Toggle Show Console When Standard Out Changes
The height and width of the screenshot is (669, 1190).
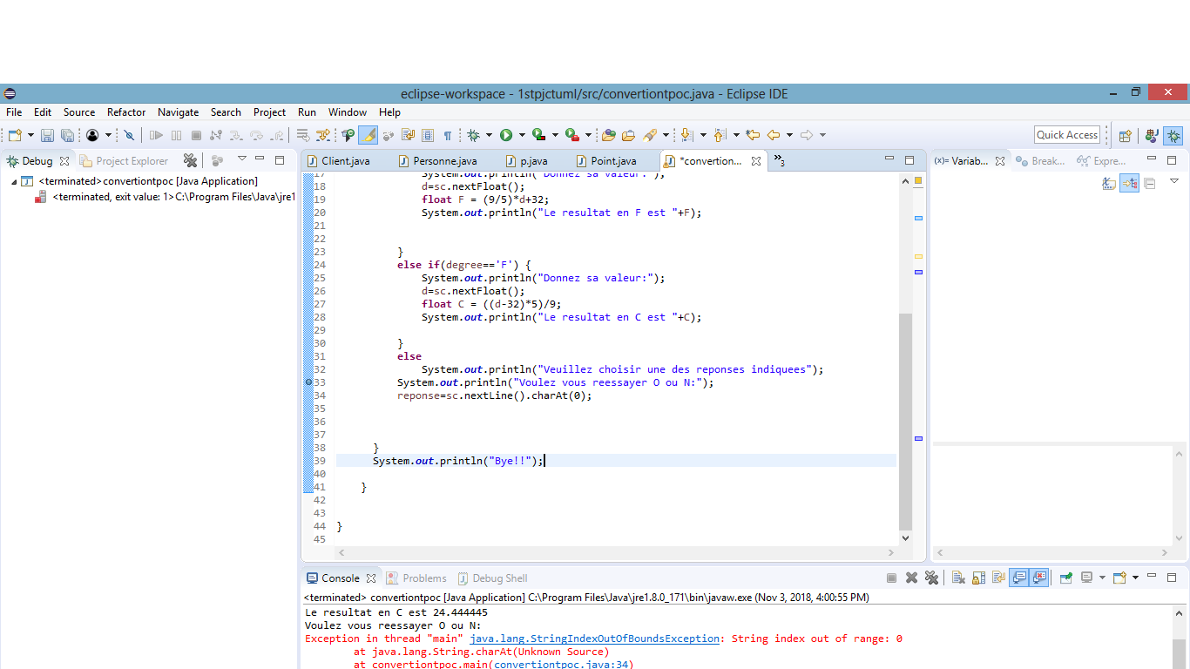(1018, 578)
